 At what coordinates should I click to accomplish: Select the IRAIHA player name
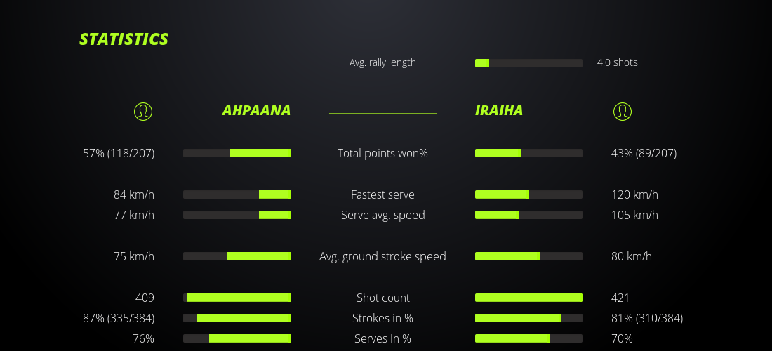pyautogui.click(x=499, y=110)
